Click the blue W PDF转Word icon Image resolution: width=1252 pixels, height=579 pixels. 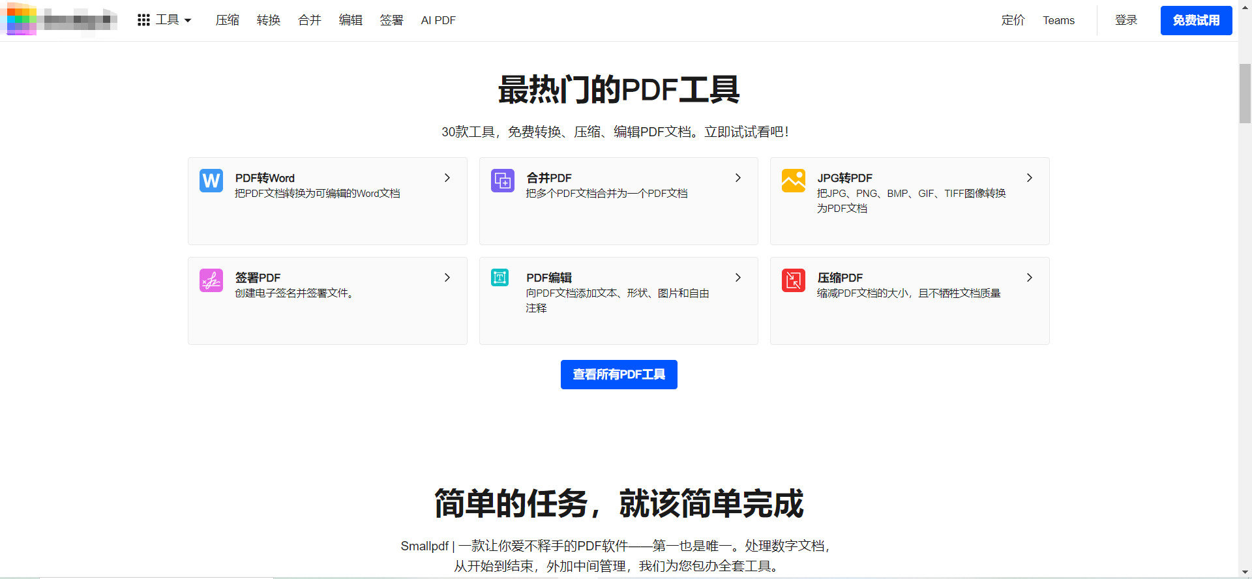(211, 181)
